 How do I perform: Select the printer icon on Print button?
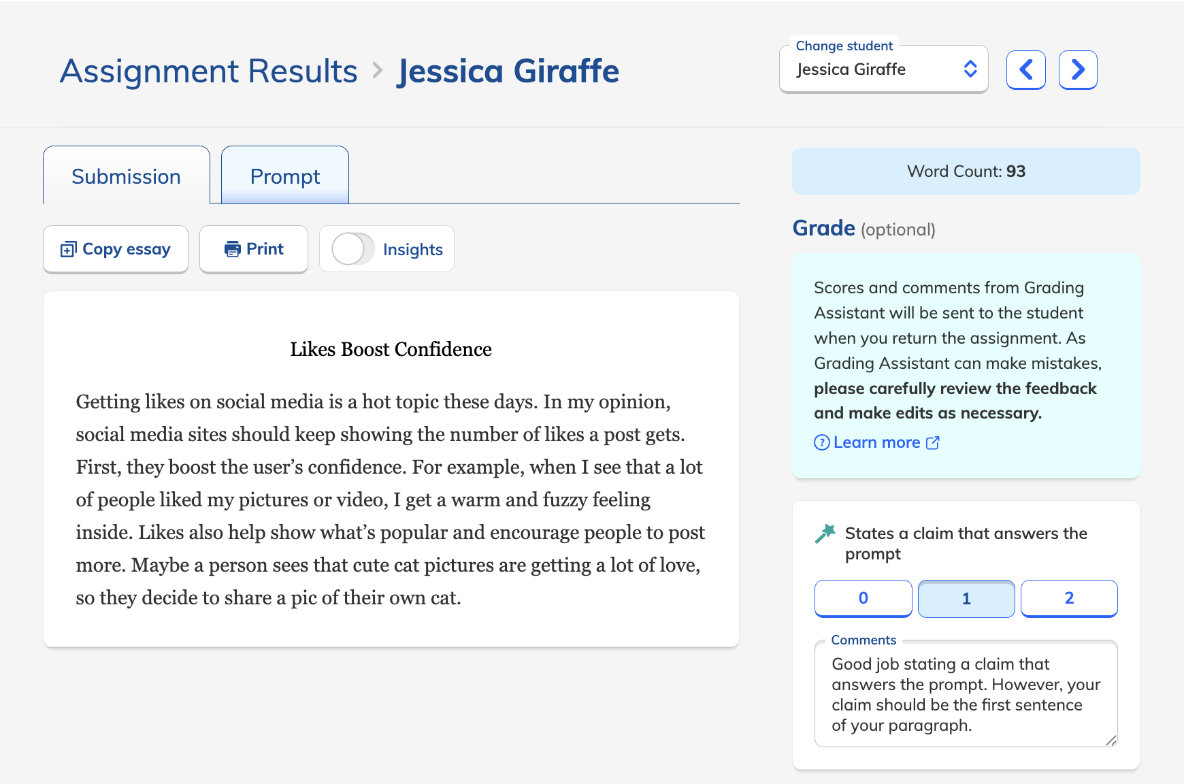click(x=233, y=249)
